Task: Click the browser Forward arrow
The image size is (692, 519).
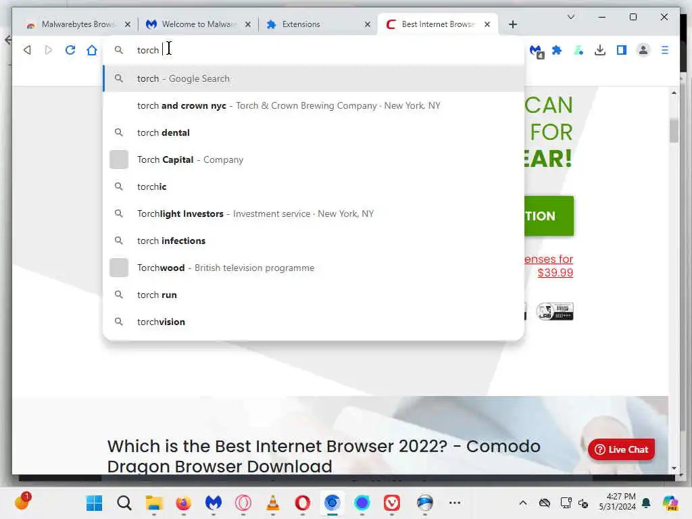Action: click(x=49, y=50)
